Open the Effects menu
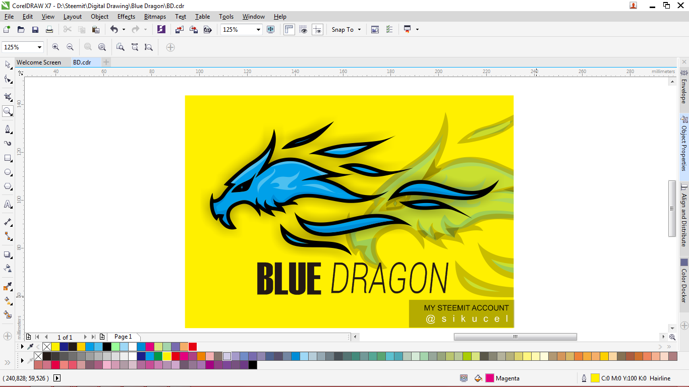 click(126, 17)
